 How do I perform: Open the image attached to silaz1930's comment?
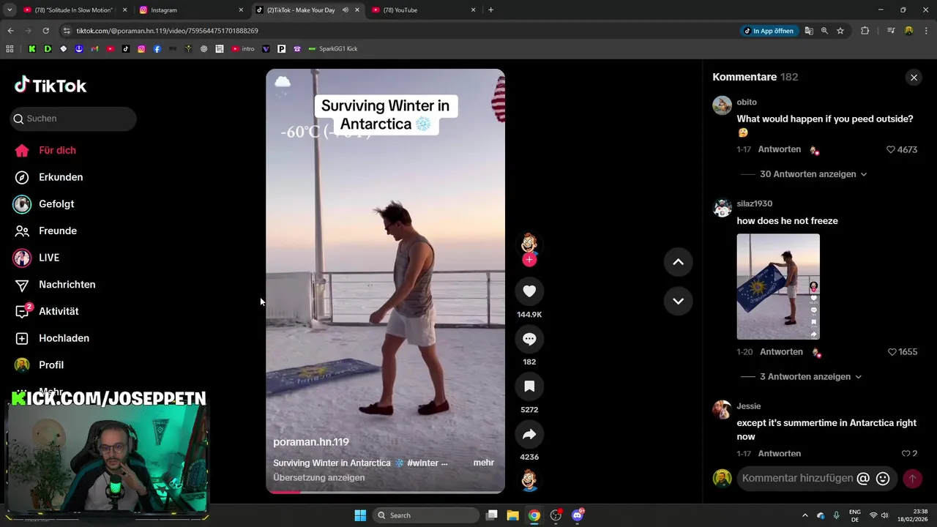(778, 286)
